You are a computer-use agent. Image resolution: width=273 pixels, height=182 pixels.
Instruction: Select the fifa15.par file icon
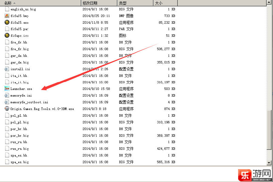click(7, 29)
